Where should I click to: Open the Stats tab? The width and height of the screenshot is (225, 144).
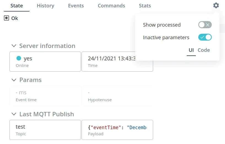coord(145,6)
